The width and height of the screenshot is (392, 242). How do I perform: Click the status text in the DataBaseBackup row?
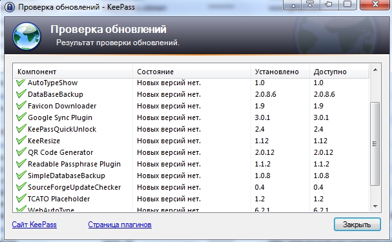[169, 94]
